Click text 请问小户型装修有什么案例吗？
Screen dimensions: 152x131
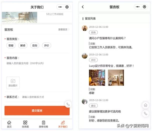coord(107,38)
